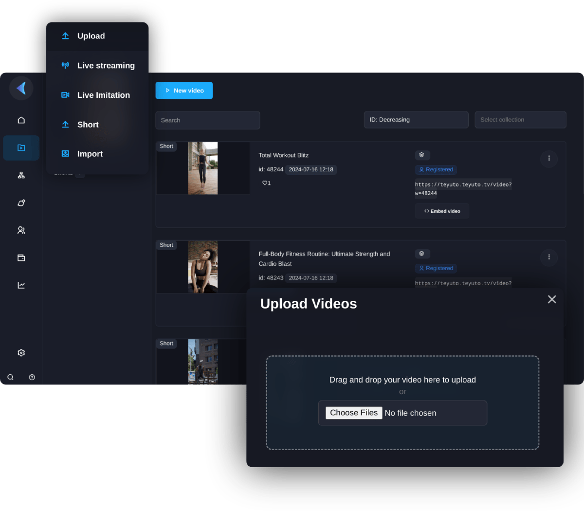584x511 pixels.
Task: Click the search magnifier icon at bottom left
Action: [x=10, y=377]
